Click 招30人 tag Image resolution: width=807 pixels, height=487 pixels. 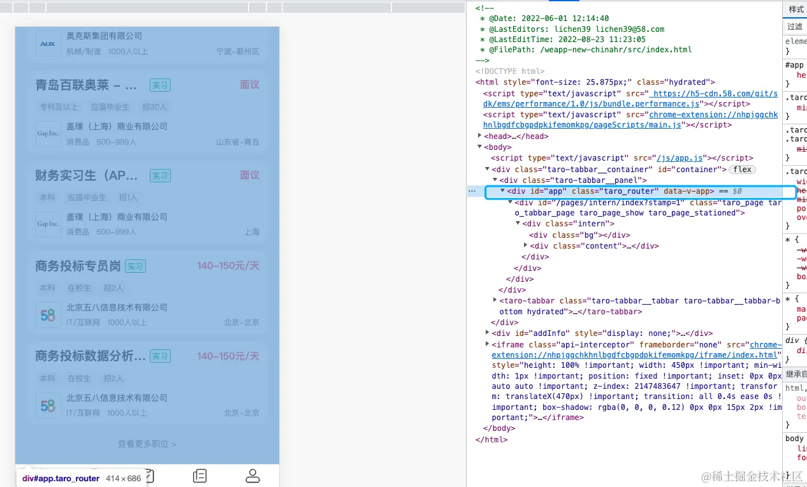tap(155, 107)
